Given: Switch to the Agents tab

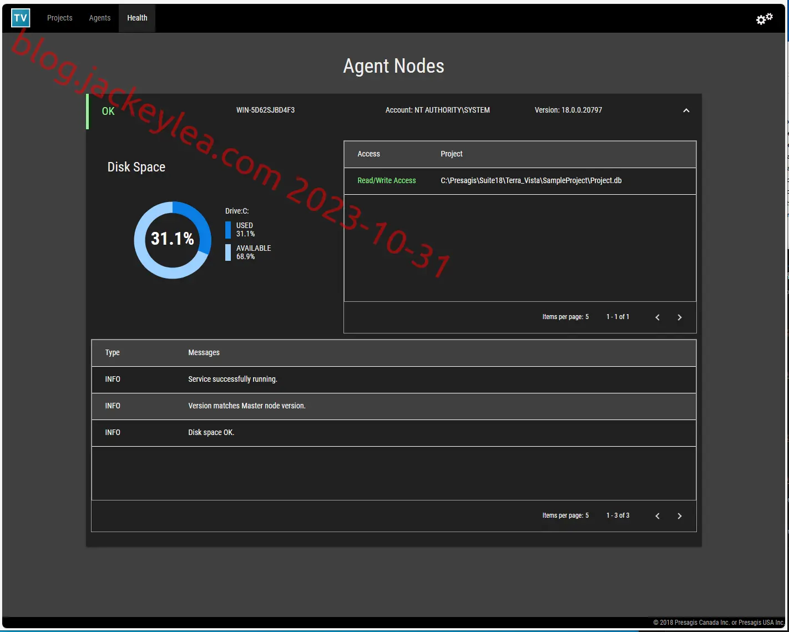Looking at the screenshot, I should (x=100, y=18).
